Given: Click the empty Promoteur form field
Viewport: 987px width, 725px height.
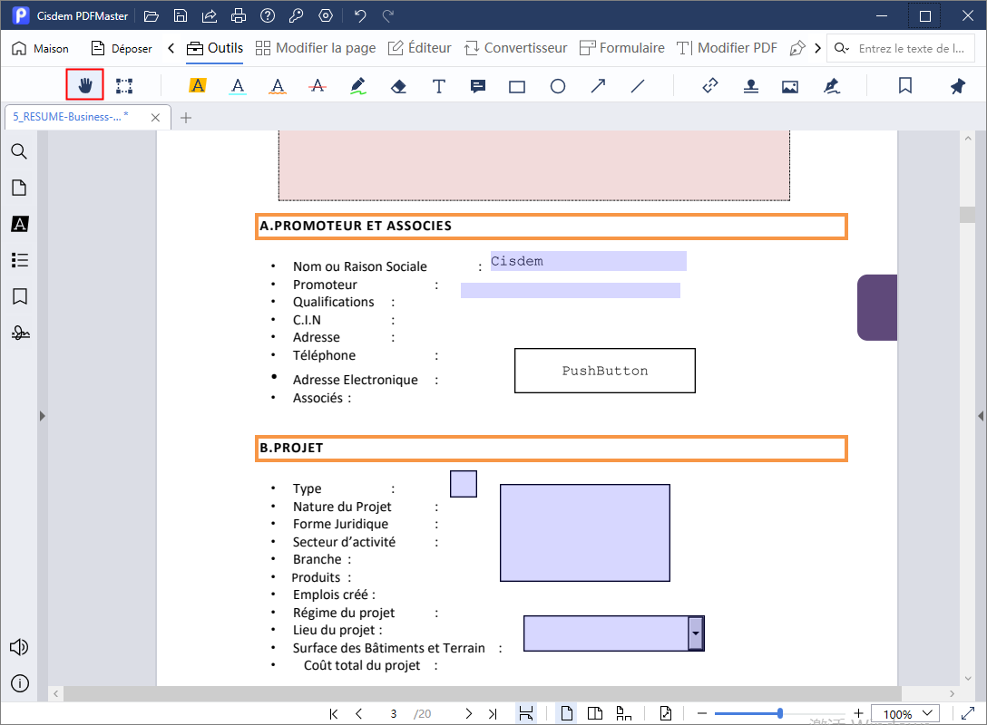Looking at the screenshot, I should click(571, 290).
